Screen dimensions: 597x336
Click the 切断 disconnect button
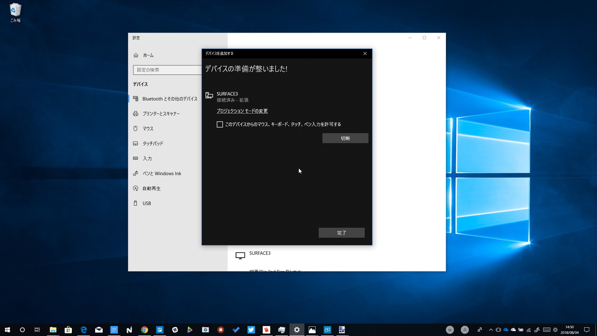click(x=345, y=138)
